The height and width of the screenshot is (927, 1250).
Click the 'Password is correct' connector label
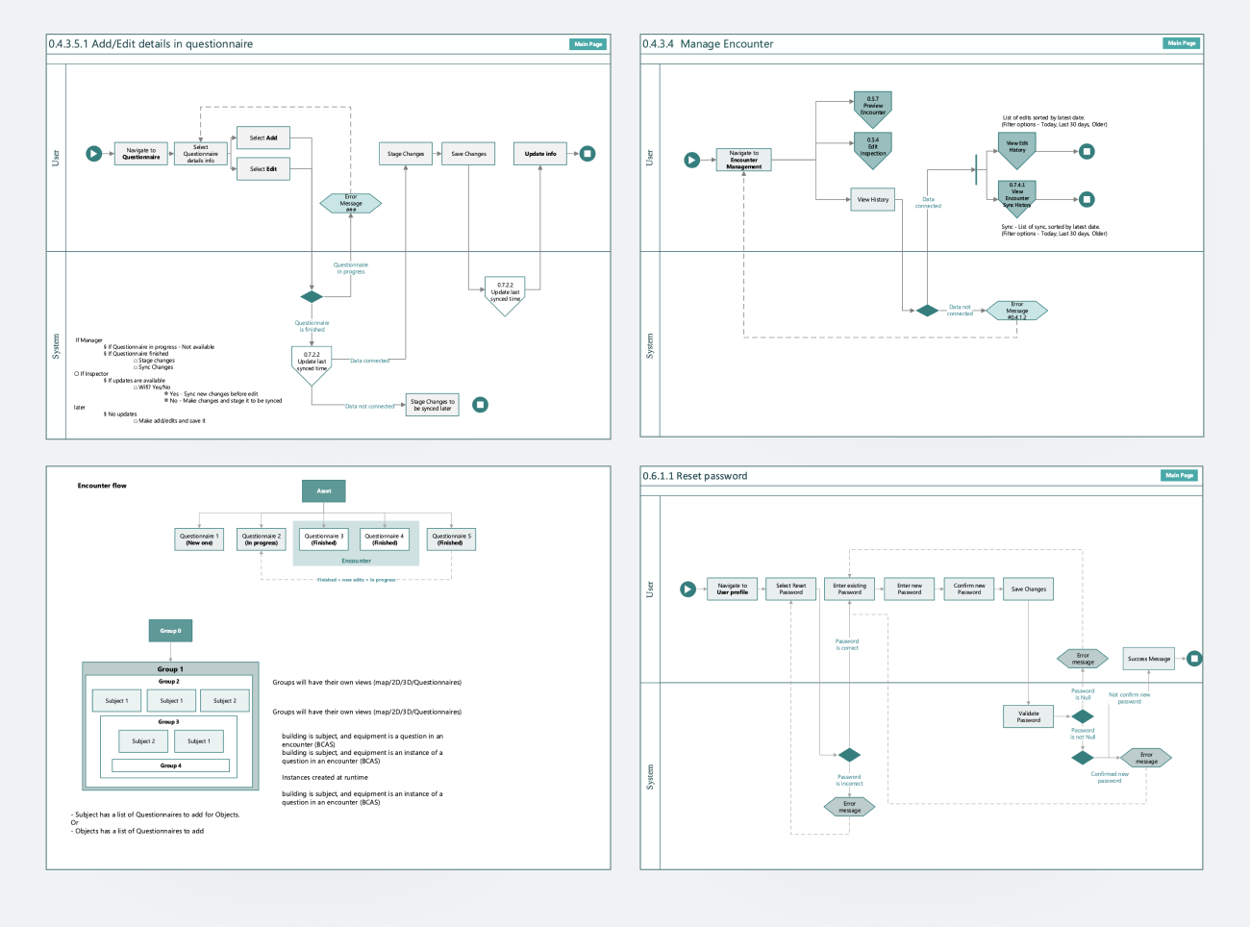[847, 644]
